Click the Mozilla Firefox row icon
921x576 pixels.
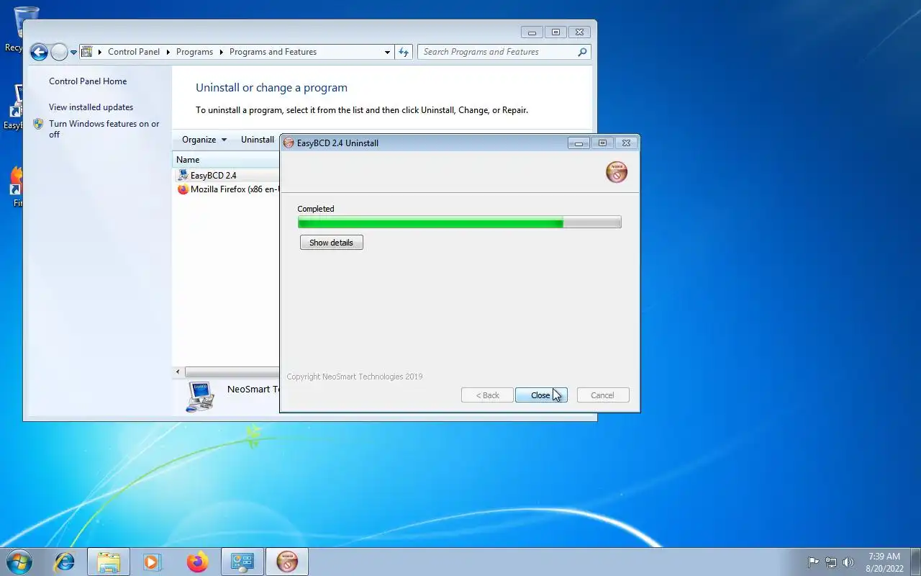tap(183, 189)
